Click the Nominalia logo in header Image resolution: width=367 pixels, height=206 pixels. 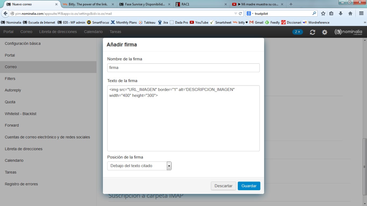(348, 32)
